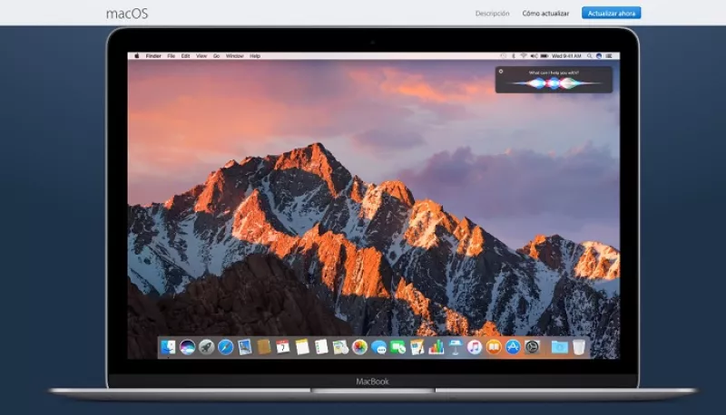This screenshot has width=726, height=415.
Task: Click the Siri waveform
Action: coord(554,83)
